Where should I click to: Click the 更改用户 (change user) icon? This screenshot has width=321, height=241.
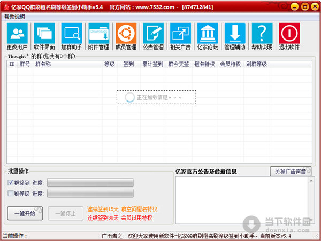pyautogui.click(x=17, y=36)
